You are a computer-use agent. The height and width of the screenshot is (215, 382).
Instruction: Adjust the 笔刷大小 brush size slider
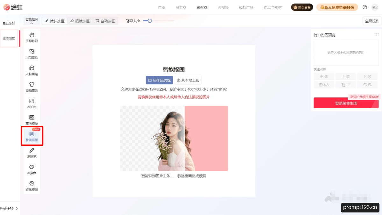click(x=159, y=21)
